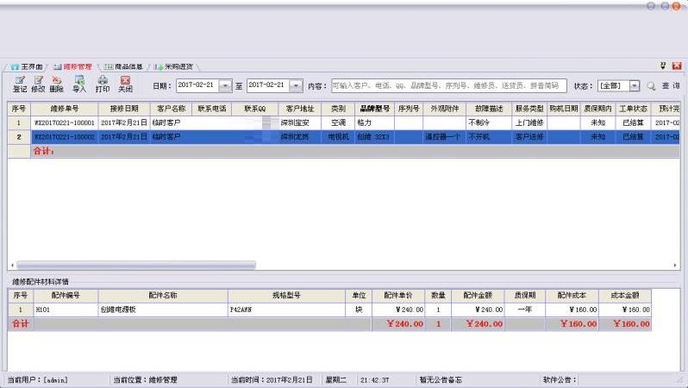Click the 配件成本 column header
Image resolution: width=688 pixels, height=388 pixels.
point(572,296)
